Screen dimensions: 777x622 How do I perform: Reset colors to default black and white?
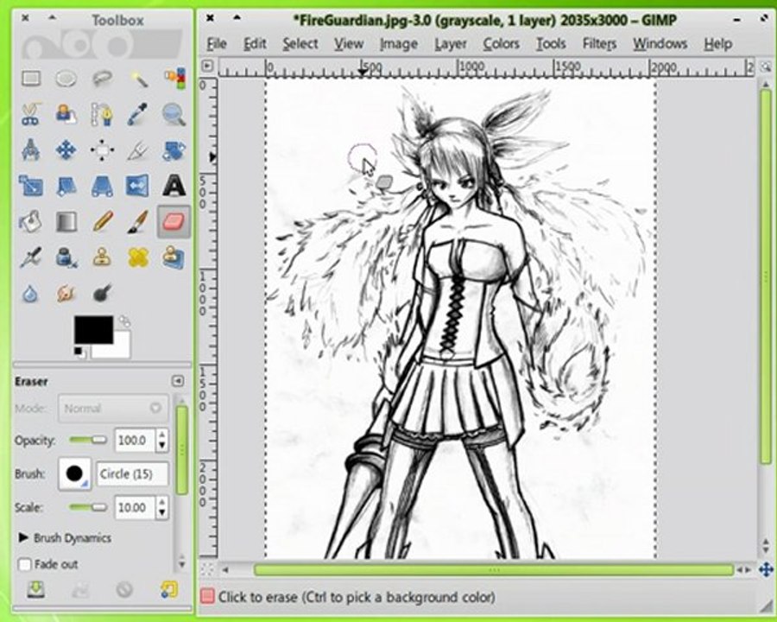(79, 352)
